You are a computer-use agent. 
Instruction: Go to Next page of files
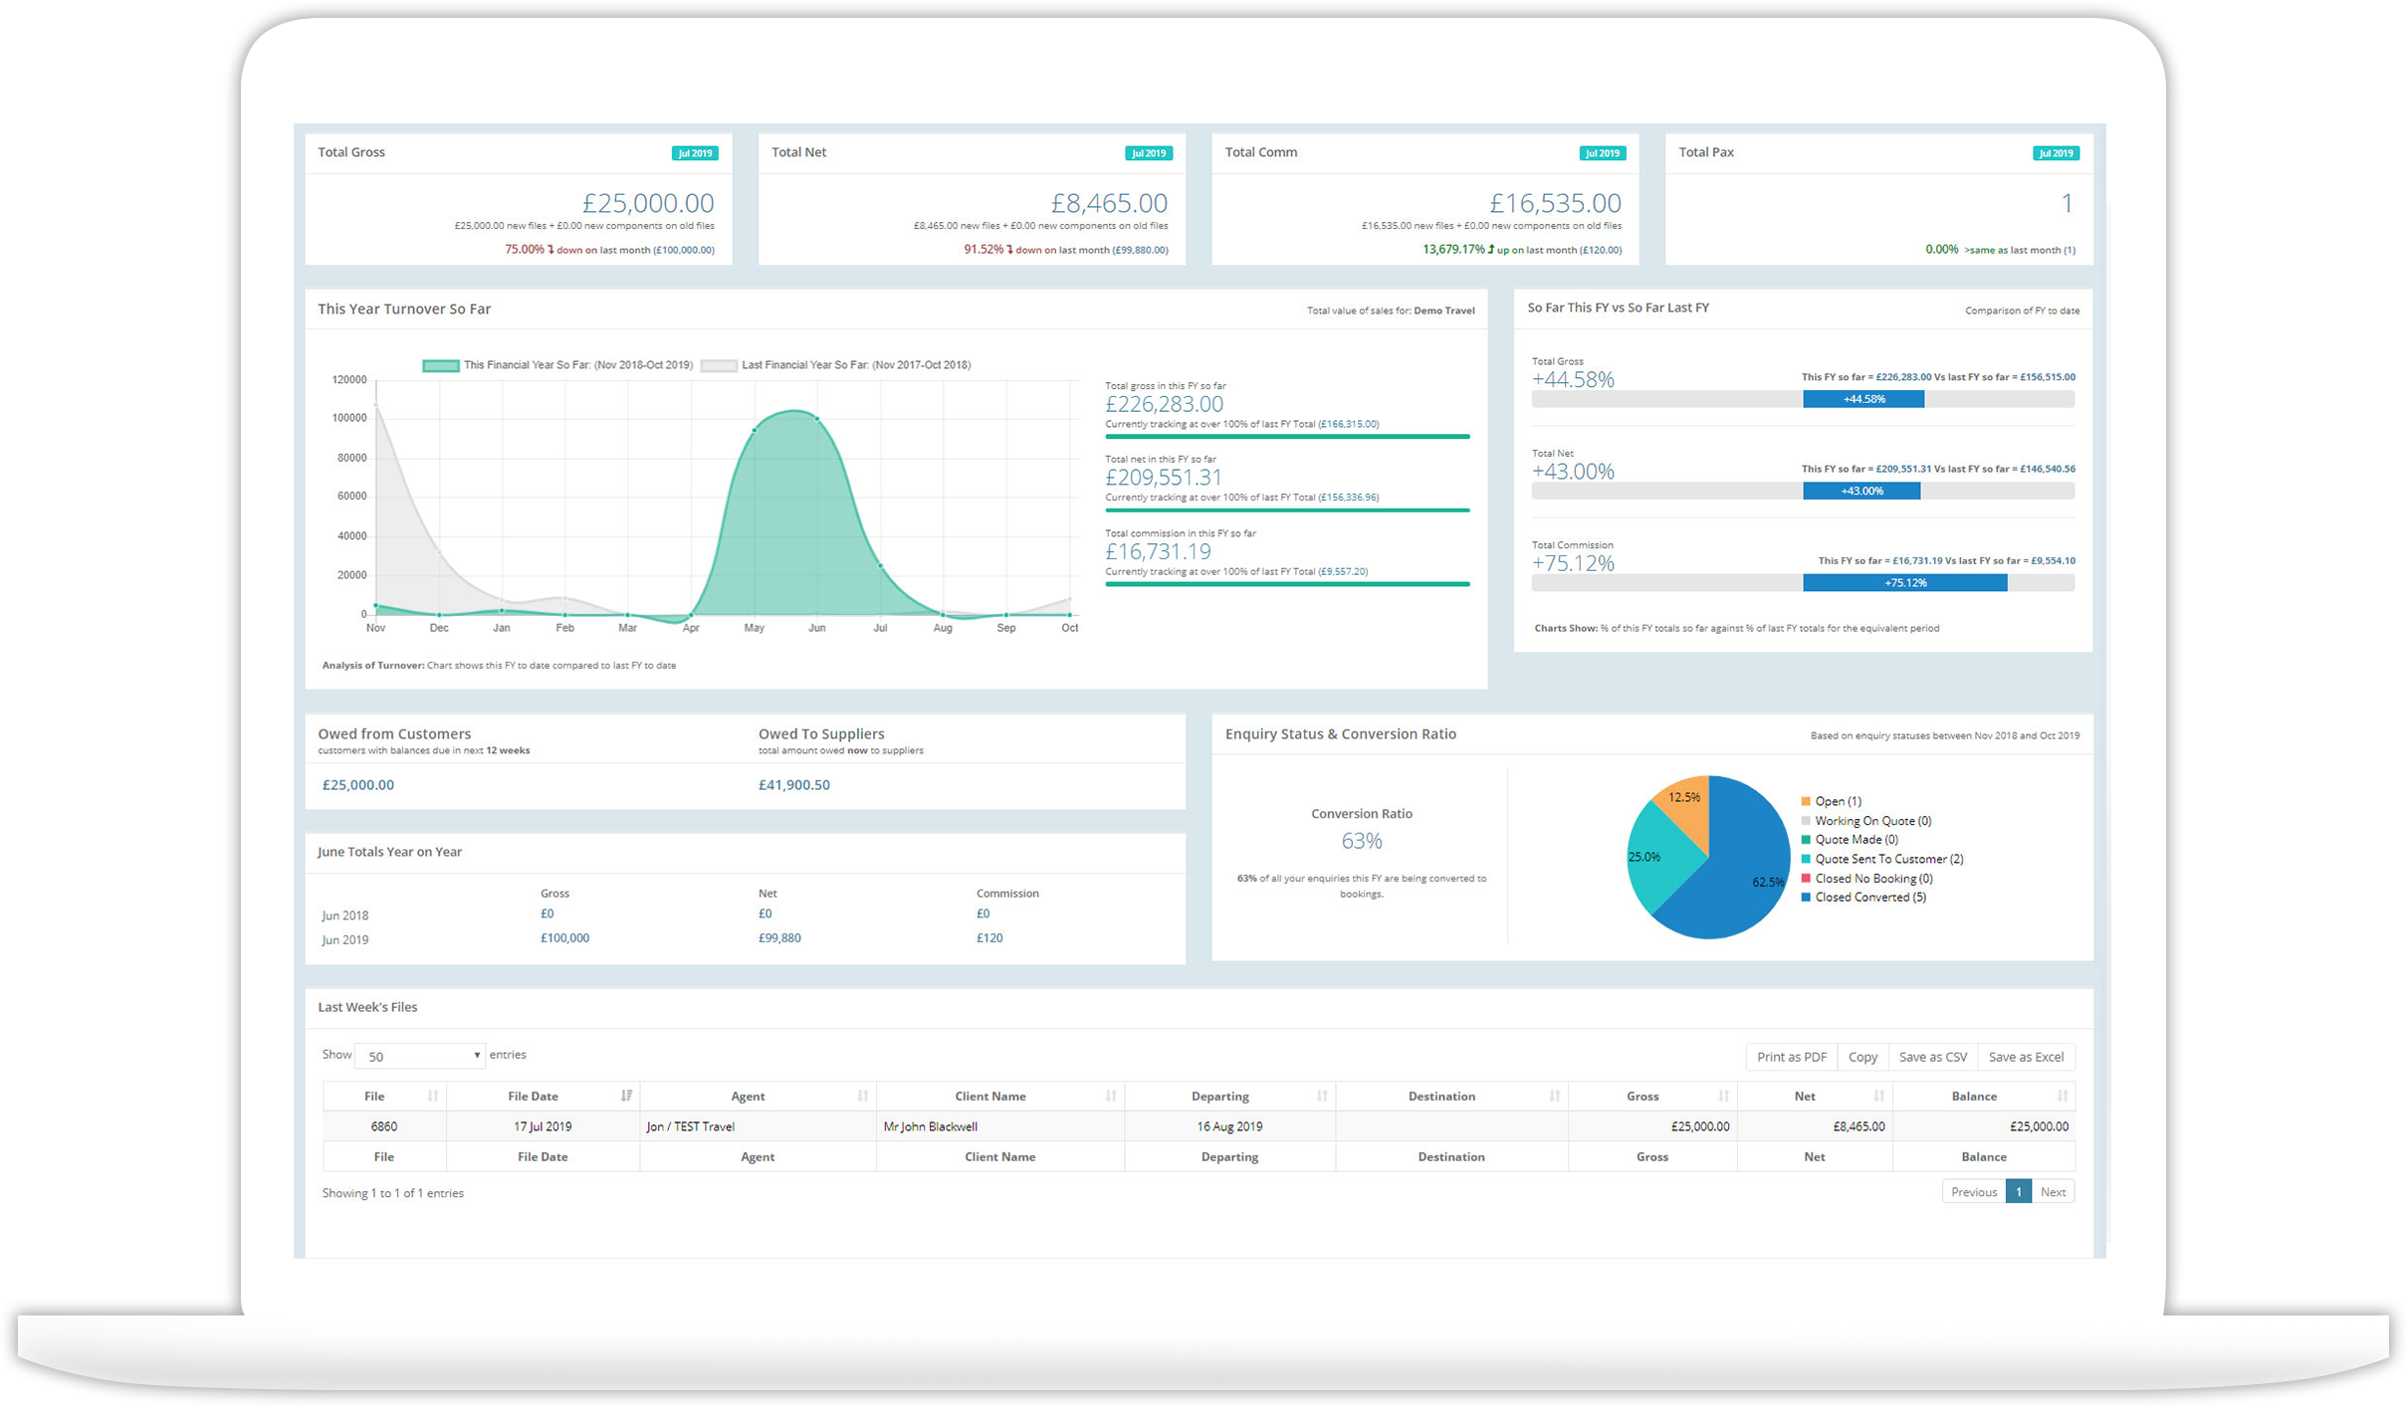coord(2053,1192)
